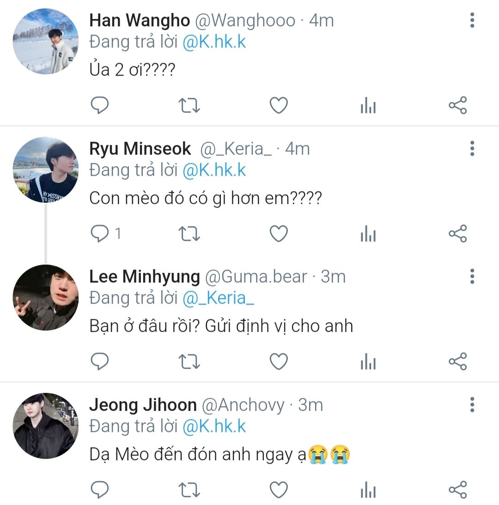
Task: View analytics on Jeong Jihoon's tweet
Action: [368, 490]
